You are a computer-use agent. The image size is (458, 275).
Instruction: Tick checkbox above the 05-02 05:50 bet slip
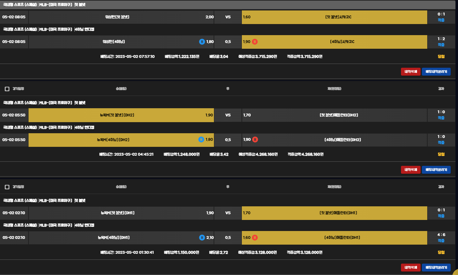coord(7,89)
